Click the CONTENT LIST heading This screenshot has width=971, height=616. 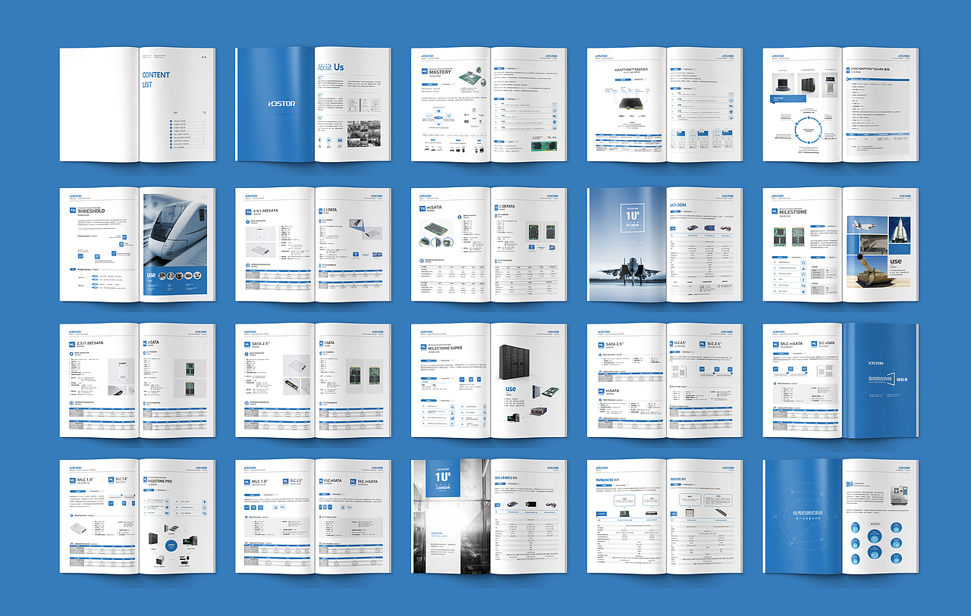156,80
